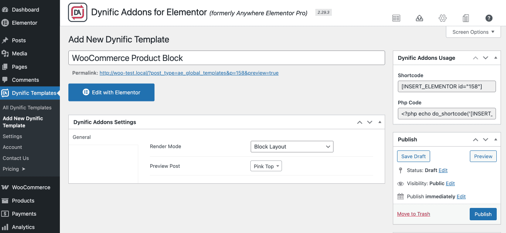Click the Save Draft button
Viewport: 506px width, 233px height.
(x=413, y=156)
